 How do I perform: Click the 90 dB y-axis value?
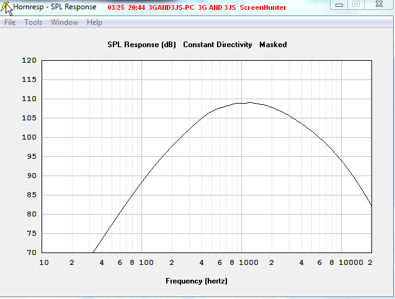[32, 176]
